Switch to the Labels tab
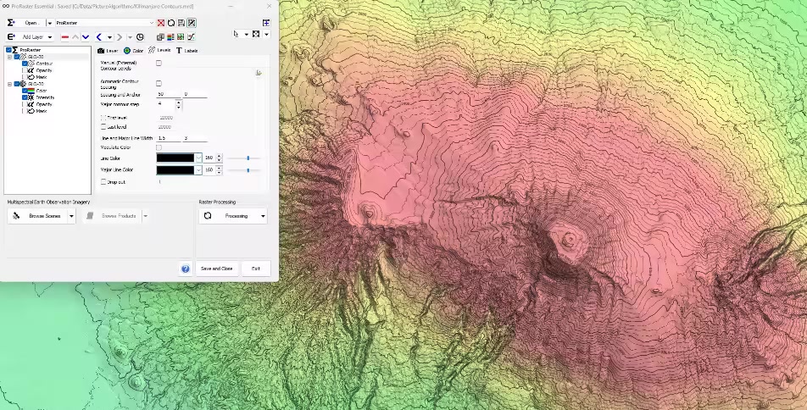This screenshot has height=410, width=807. click(186, 51)
